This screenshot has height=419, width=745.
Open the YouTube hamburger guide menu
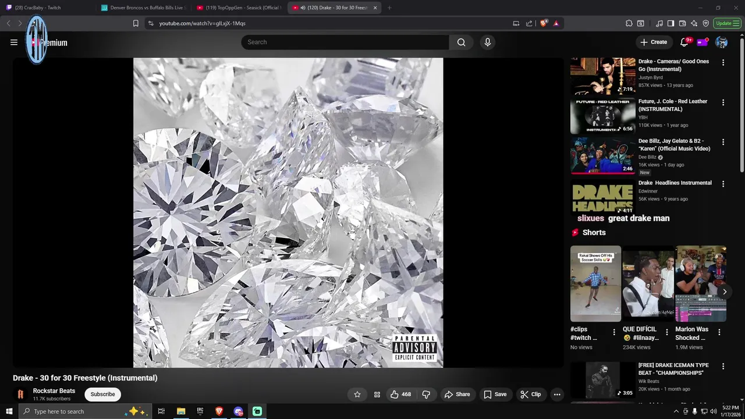tap(14, 42)
